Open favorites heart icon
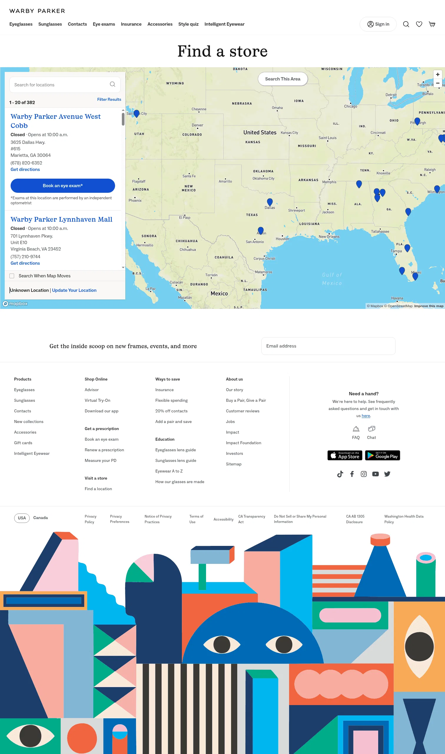This screenshot has height=754, width=445. (x=419, y=24)
